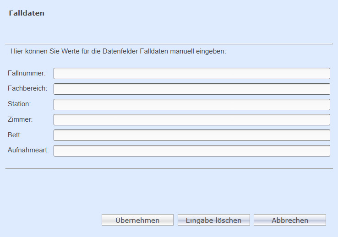The height and width of the screenshot is (237, 338).
Task: Click the Aufnahmeart input box
Action: [x=192, y=151]
